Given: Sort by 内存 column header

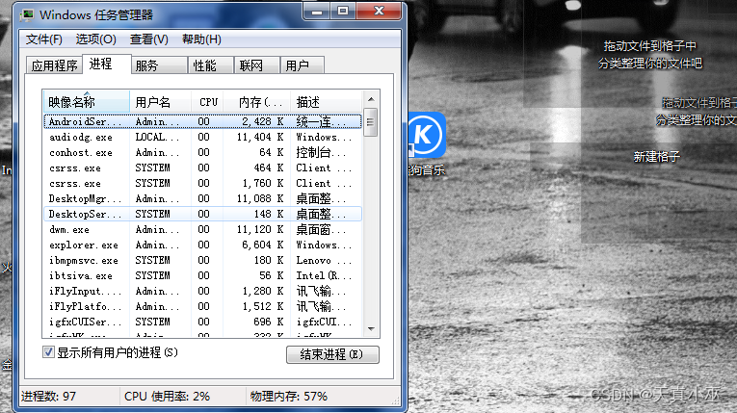Looking at the screenshot, I should point(257,102).
